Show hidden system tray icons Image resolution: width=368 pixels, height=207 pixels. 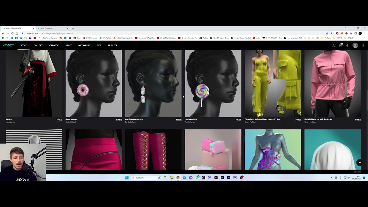pyautogui.click(x=331, y=178)
